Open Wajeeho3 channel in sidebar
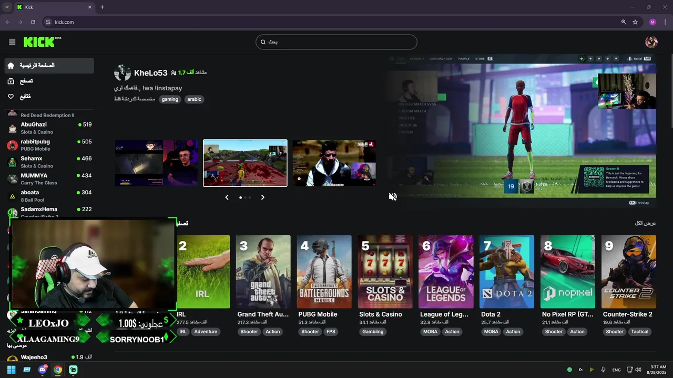Image resolution: width=673 pixels, height=378 pixels. click(x=49, y=357)
